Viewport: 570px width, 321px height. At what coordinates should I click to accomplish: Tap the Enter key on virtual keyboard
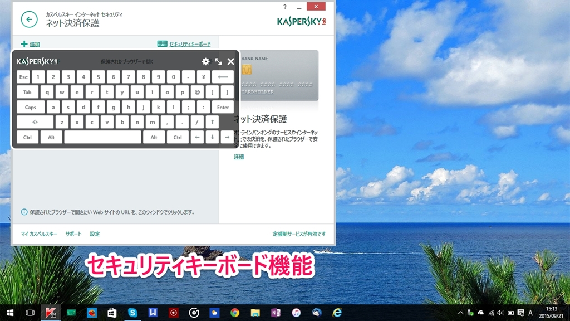[223, 107]
